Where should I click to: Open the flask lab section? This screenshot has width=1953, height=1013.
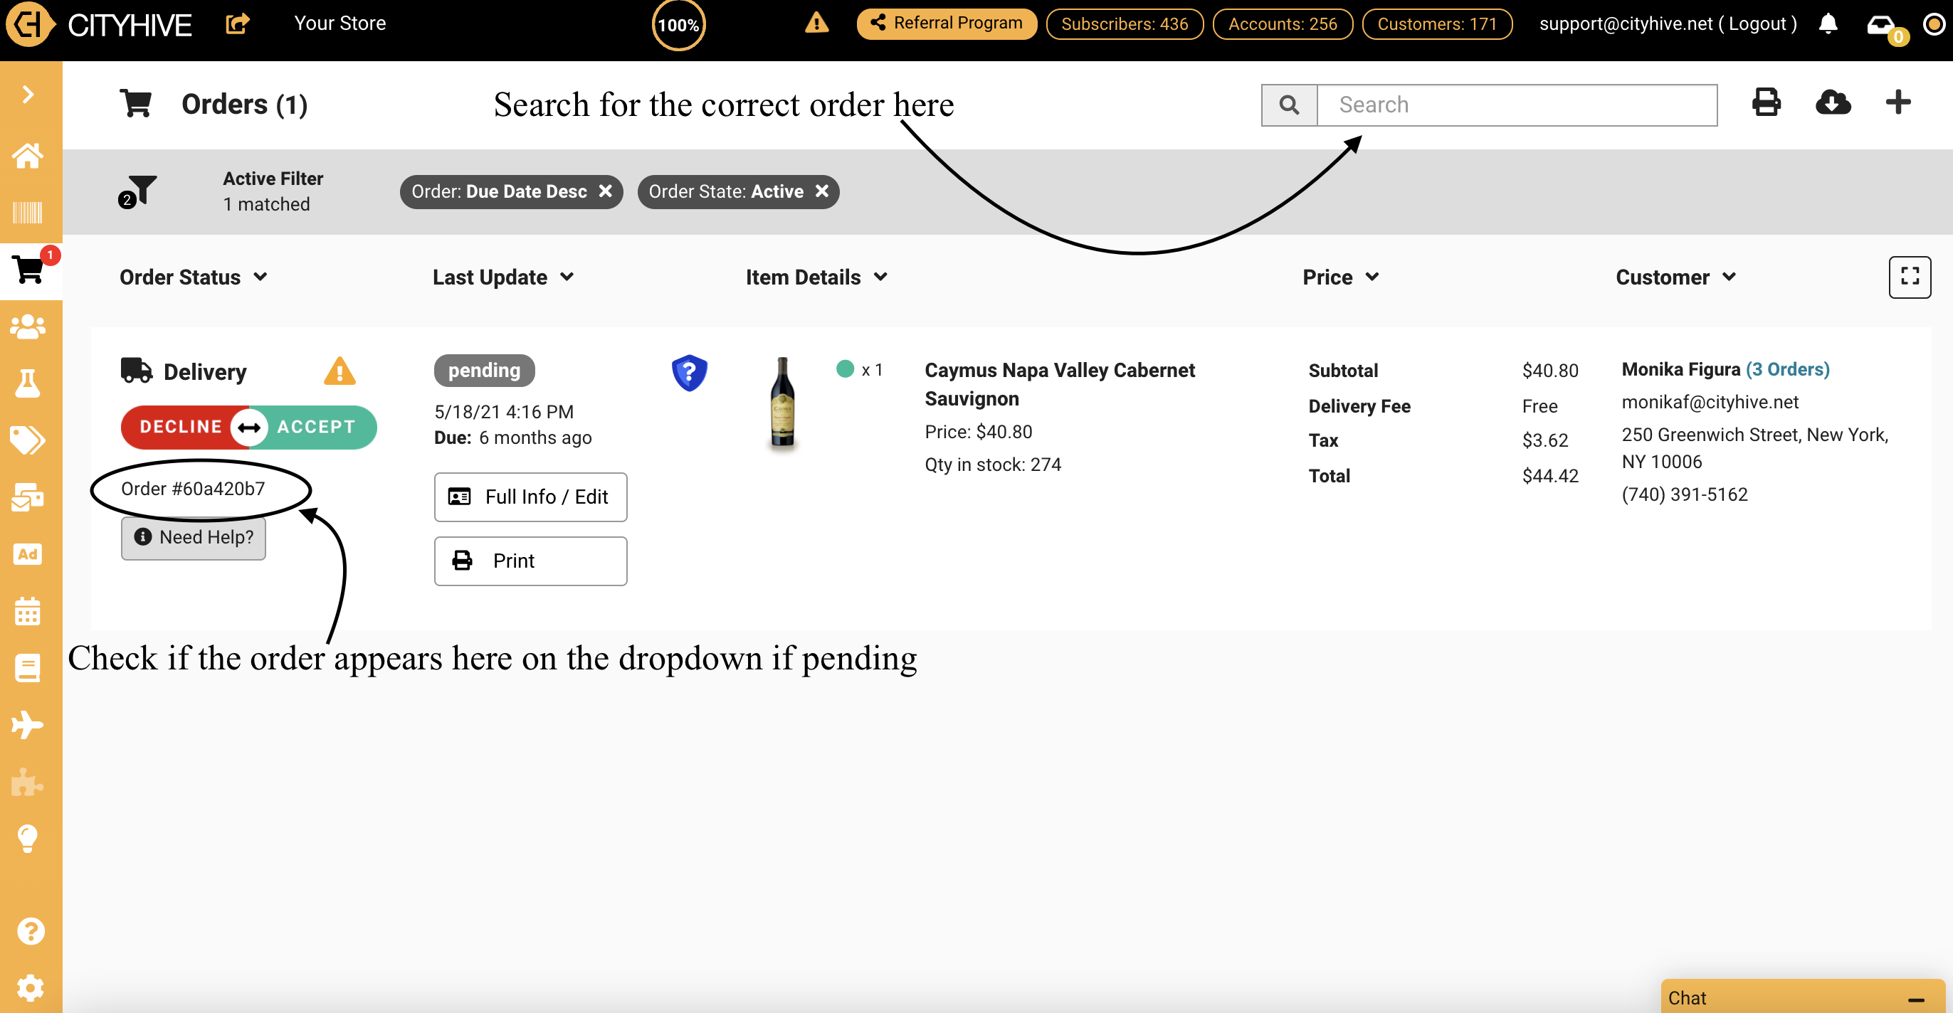coord(28,383)
